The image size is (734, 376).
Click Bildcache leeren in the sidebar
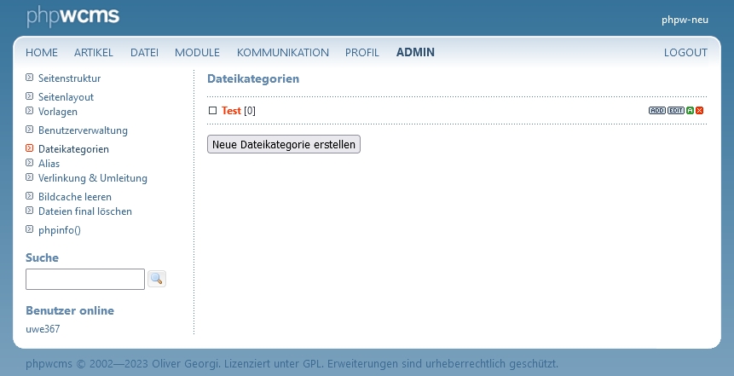75,197
